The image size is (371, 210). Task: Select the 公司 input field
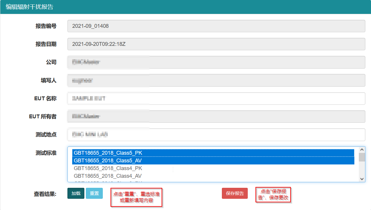pos(216,62)
